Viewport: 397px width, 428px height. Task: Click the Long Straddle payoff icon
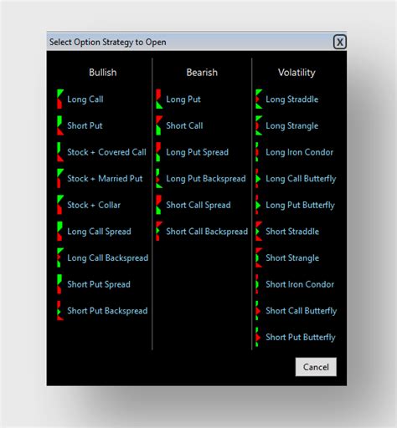pyautogui.click(x=259, y=99)
